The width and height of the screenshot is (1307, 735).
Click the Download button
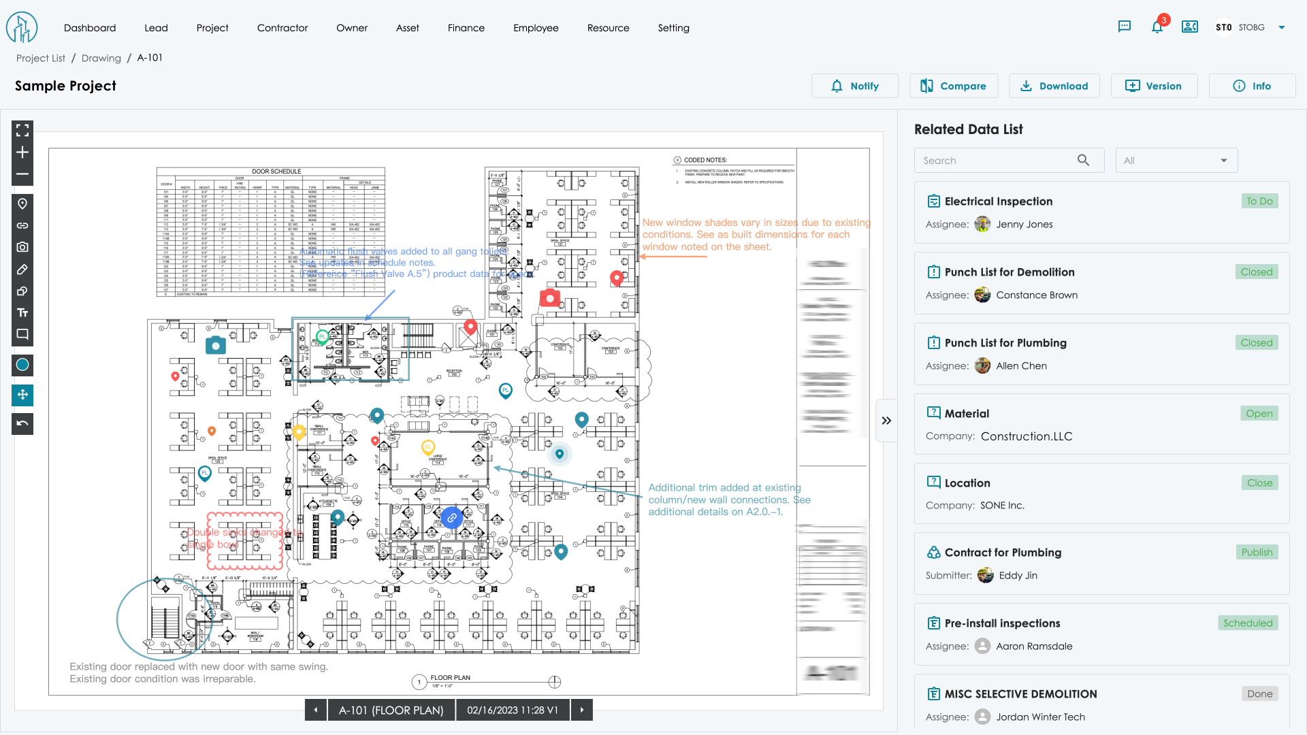pyautogui.click(x=1054, y=86)
